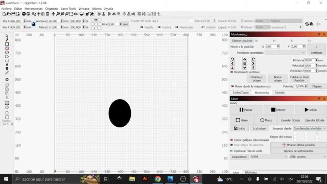The image size is (327, 184).
Task: Click the black ellipse on the canvas
Action: (x=120, y=113)
